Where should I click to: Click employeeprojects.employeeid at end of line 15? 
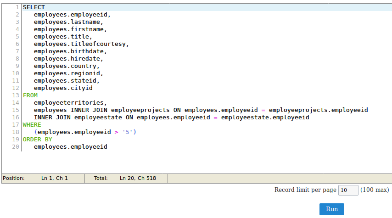pos(318,110)
